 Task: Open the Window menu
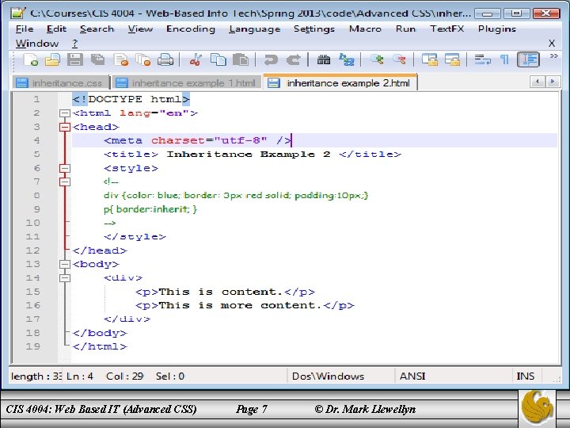click(x=36, y=44)
